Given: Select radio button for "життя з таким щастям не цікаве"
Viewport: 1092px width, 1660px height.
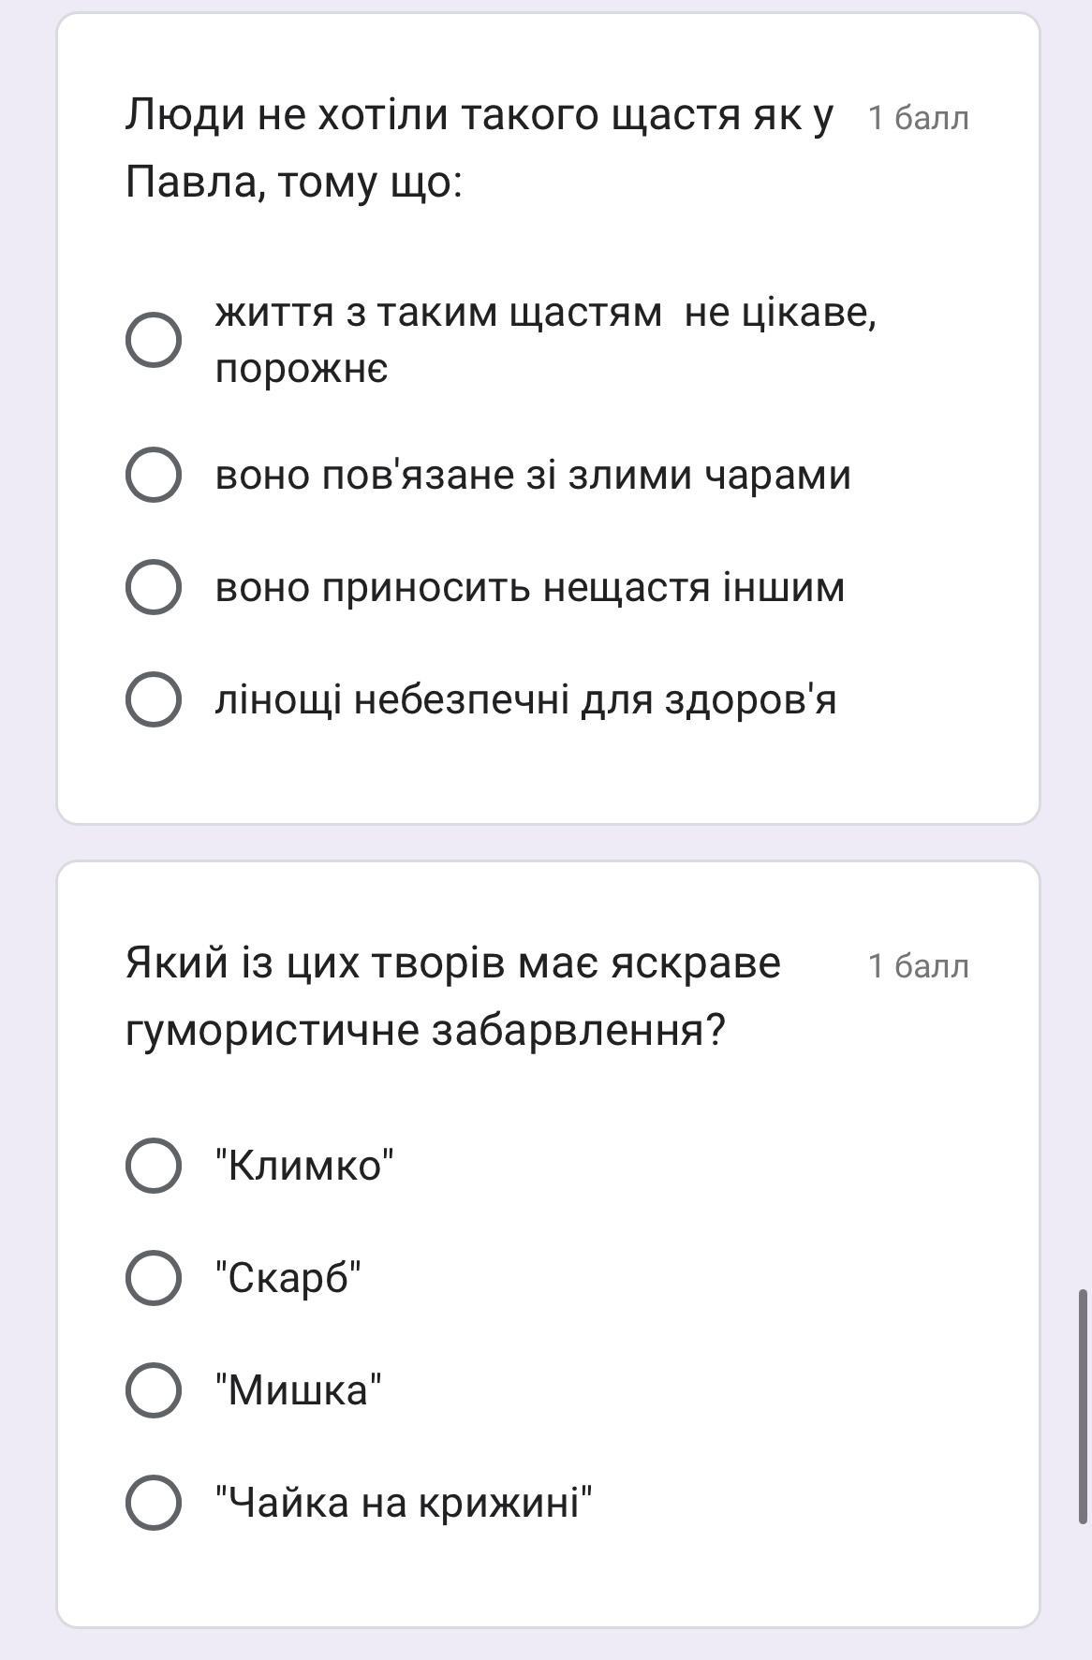Looking at the screenshot, I should click(x=154, y=340).
